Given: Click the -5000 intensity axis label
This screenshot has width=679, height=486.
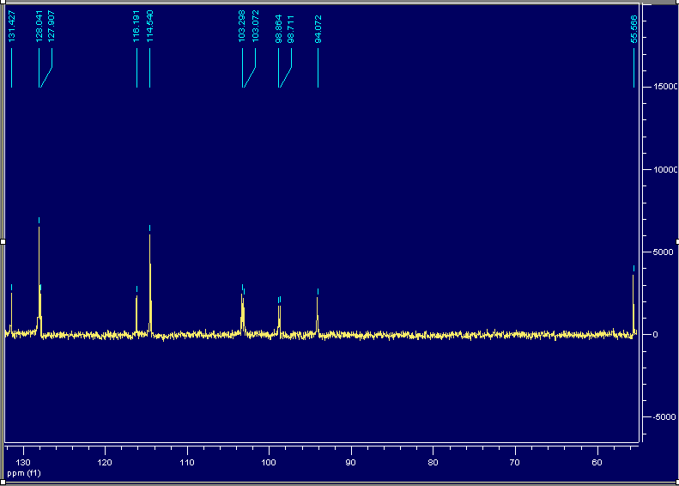Looking at the screenshot, I should pyautogui.click(x=664, y=417).
